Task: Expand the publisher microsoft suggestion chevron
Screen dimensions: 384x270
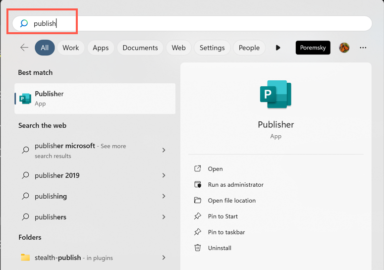Action: 164,150
